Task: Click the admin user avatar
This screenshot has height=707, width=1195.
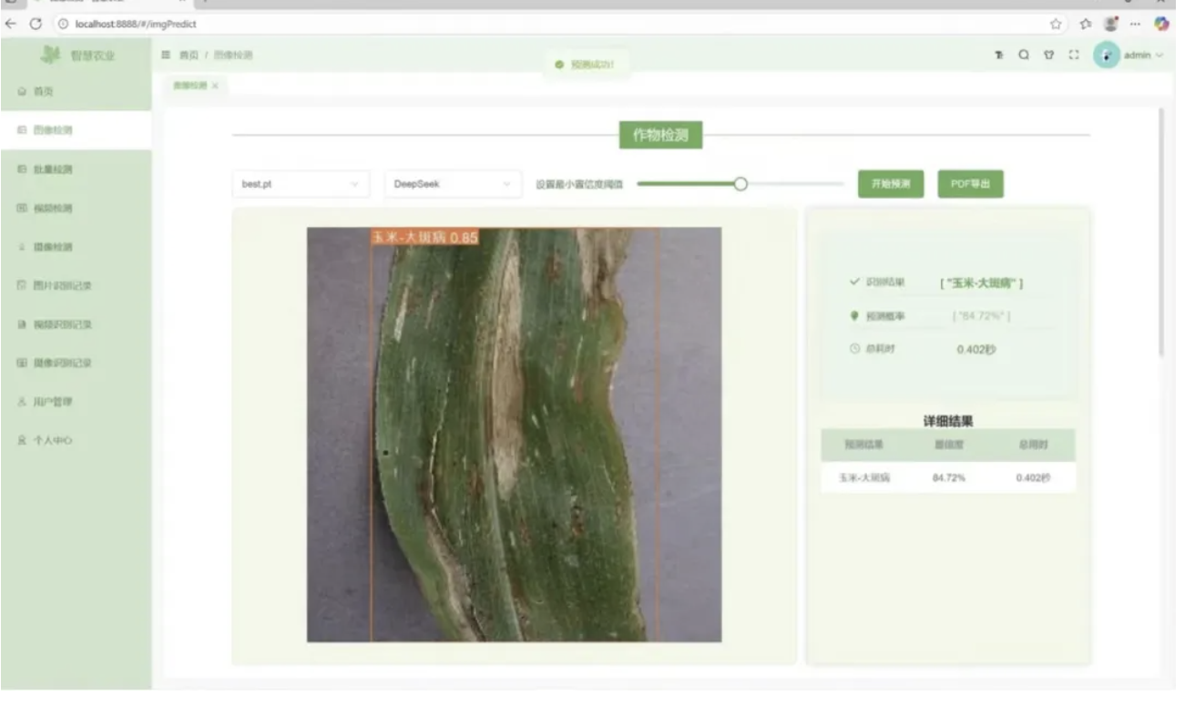Action: coord(1106,56)
